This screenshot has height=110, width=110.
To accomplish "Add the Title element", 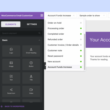I will point(31,78).
